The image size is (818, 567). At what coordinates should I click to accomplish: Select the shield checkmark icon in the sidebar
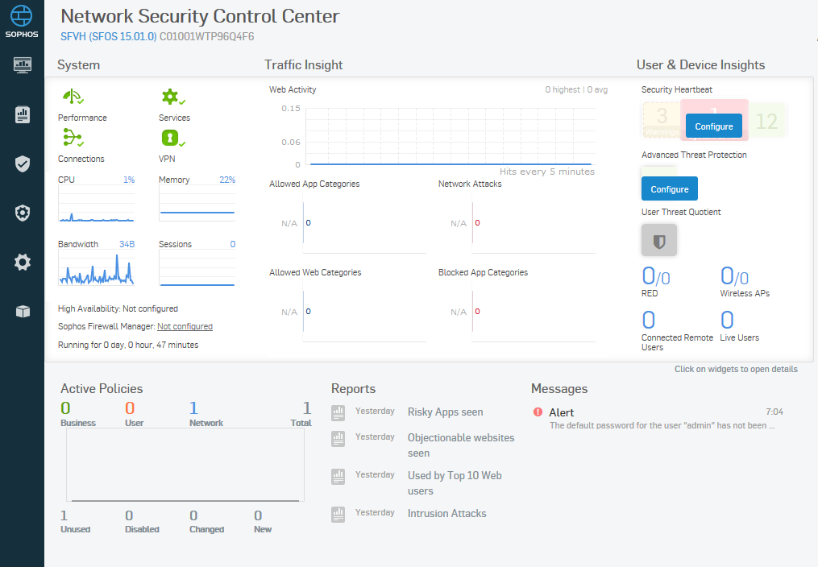pos(23,163)
